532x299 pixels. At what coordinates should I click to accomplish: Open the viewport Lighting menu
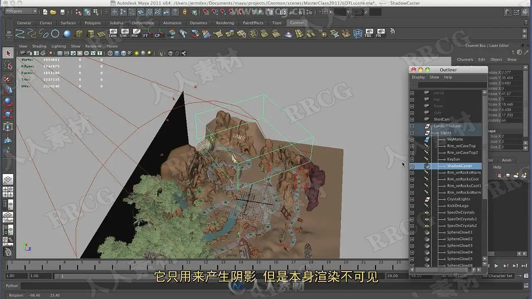coord(59,47)
